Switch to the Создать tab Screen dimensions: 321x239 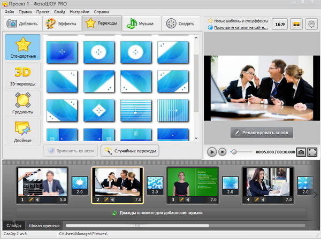[x=181, y=24]
